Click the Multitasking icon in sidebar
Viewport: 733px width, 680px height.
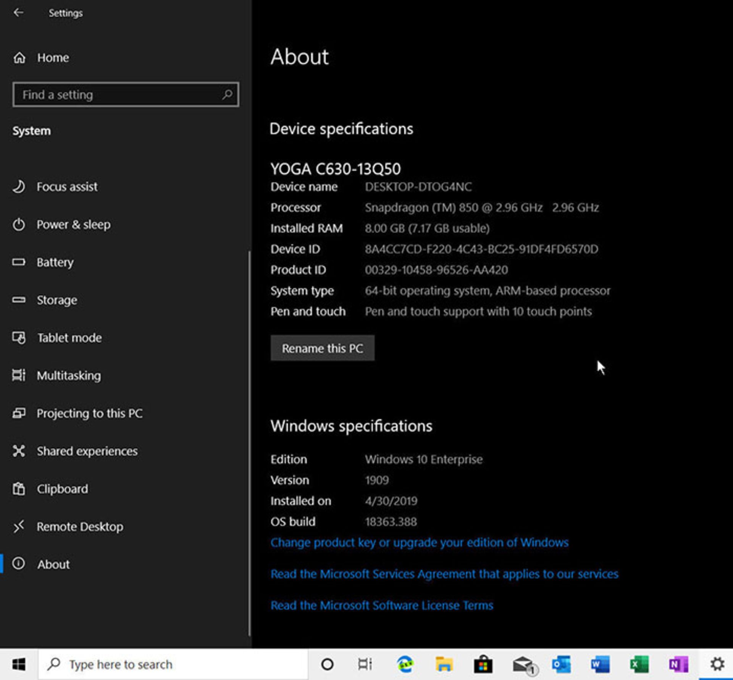[21, 375]
